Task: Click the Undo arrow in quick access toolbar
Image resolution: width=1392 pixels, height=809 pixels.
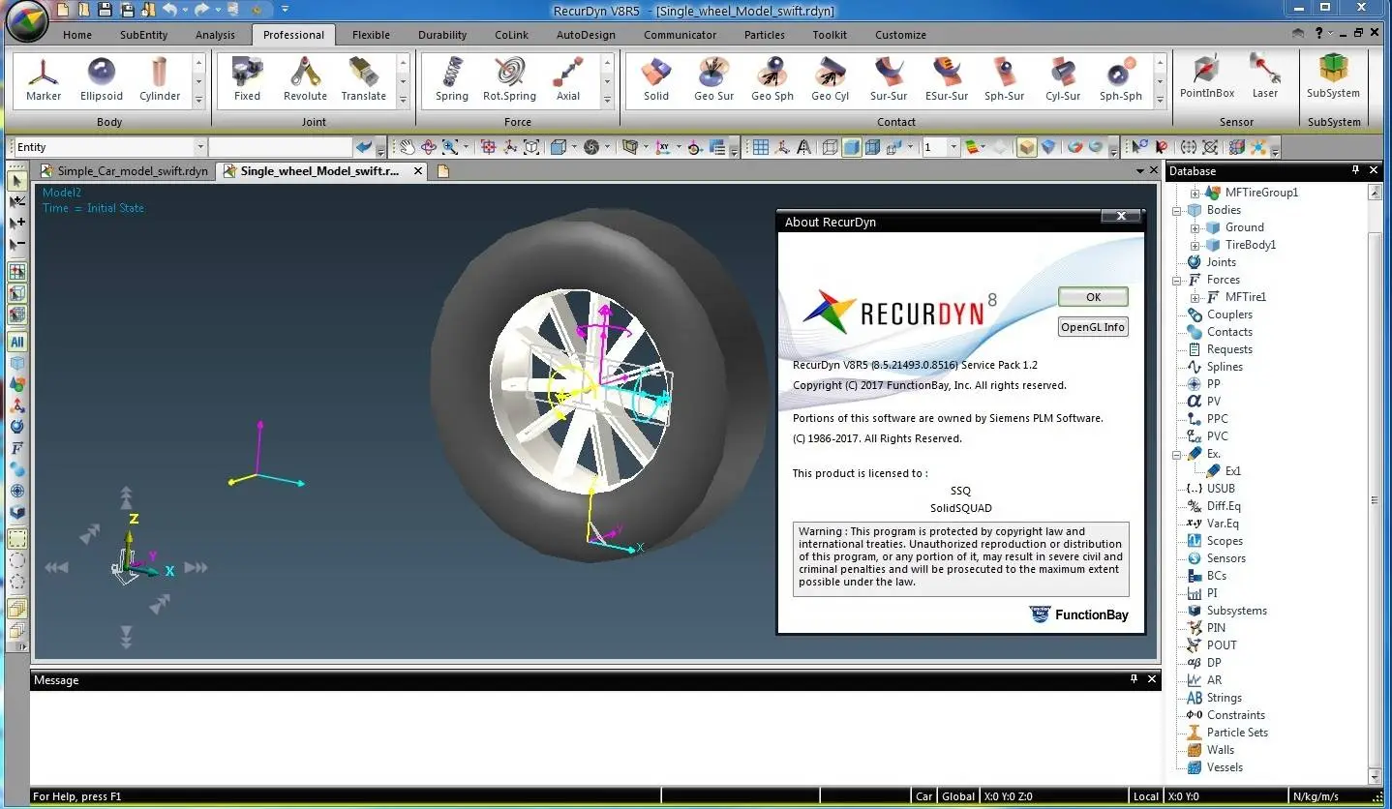Action: (170, 10)
